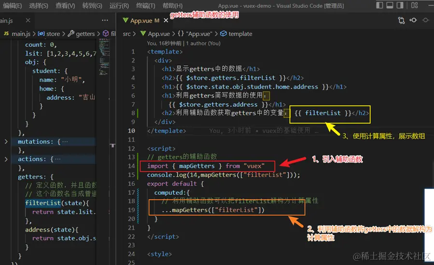434x265 pixels.
Task: Click filterList(state) function in main.js
Action: point(57,203)
